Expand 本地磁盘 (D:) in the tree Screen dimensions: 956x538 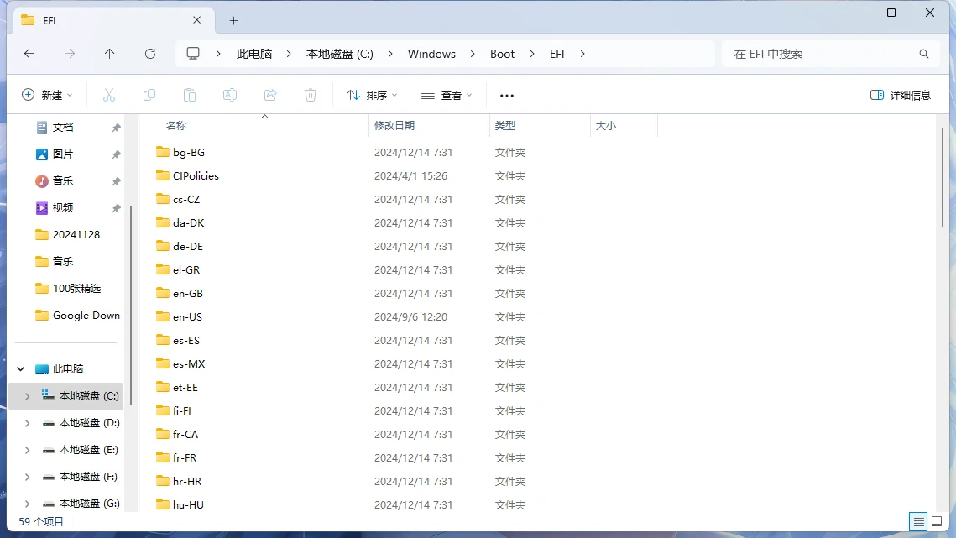[x=28, y=423]
